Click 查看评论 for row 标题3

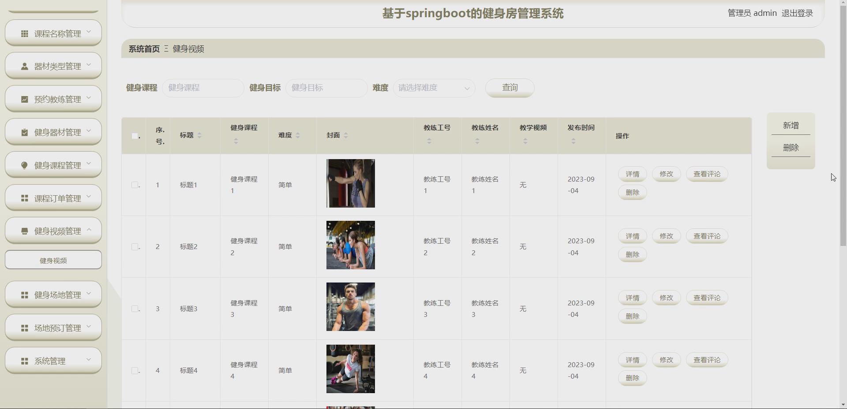[707, 298]
